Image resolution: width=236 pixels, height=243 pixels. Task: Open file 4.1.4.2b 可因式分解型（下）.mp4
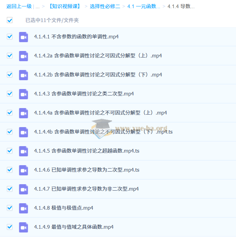pyautogui.click(x=98, y=75)
